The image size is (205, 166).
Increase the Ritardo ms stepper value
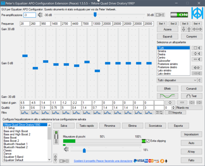coord(173,107)
